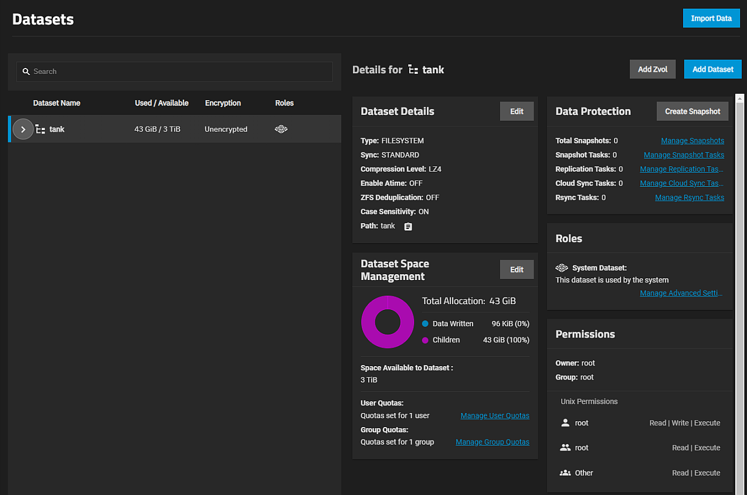The height and width of the screenshot is (495, 747).
Task: Copy the dataset path with clipboard icon
Action: 408,226
